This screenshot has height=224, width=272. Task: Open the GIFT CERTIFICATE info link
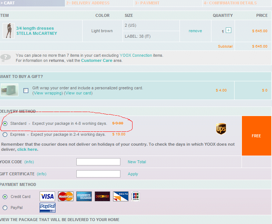tap(41, 174)
